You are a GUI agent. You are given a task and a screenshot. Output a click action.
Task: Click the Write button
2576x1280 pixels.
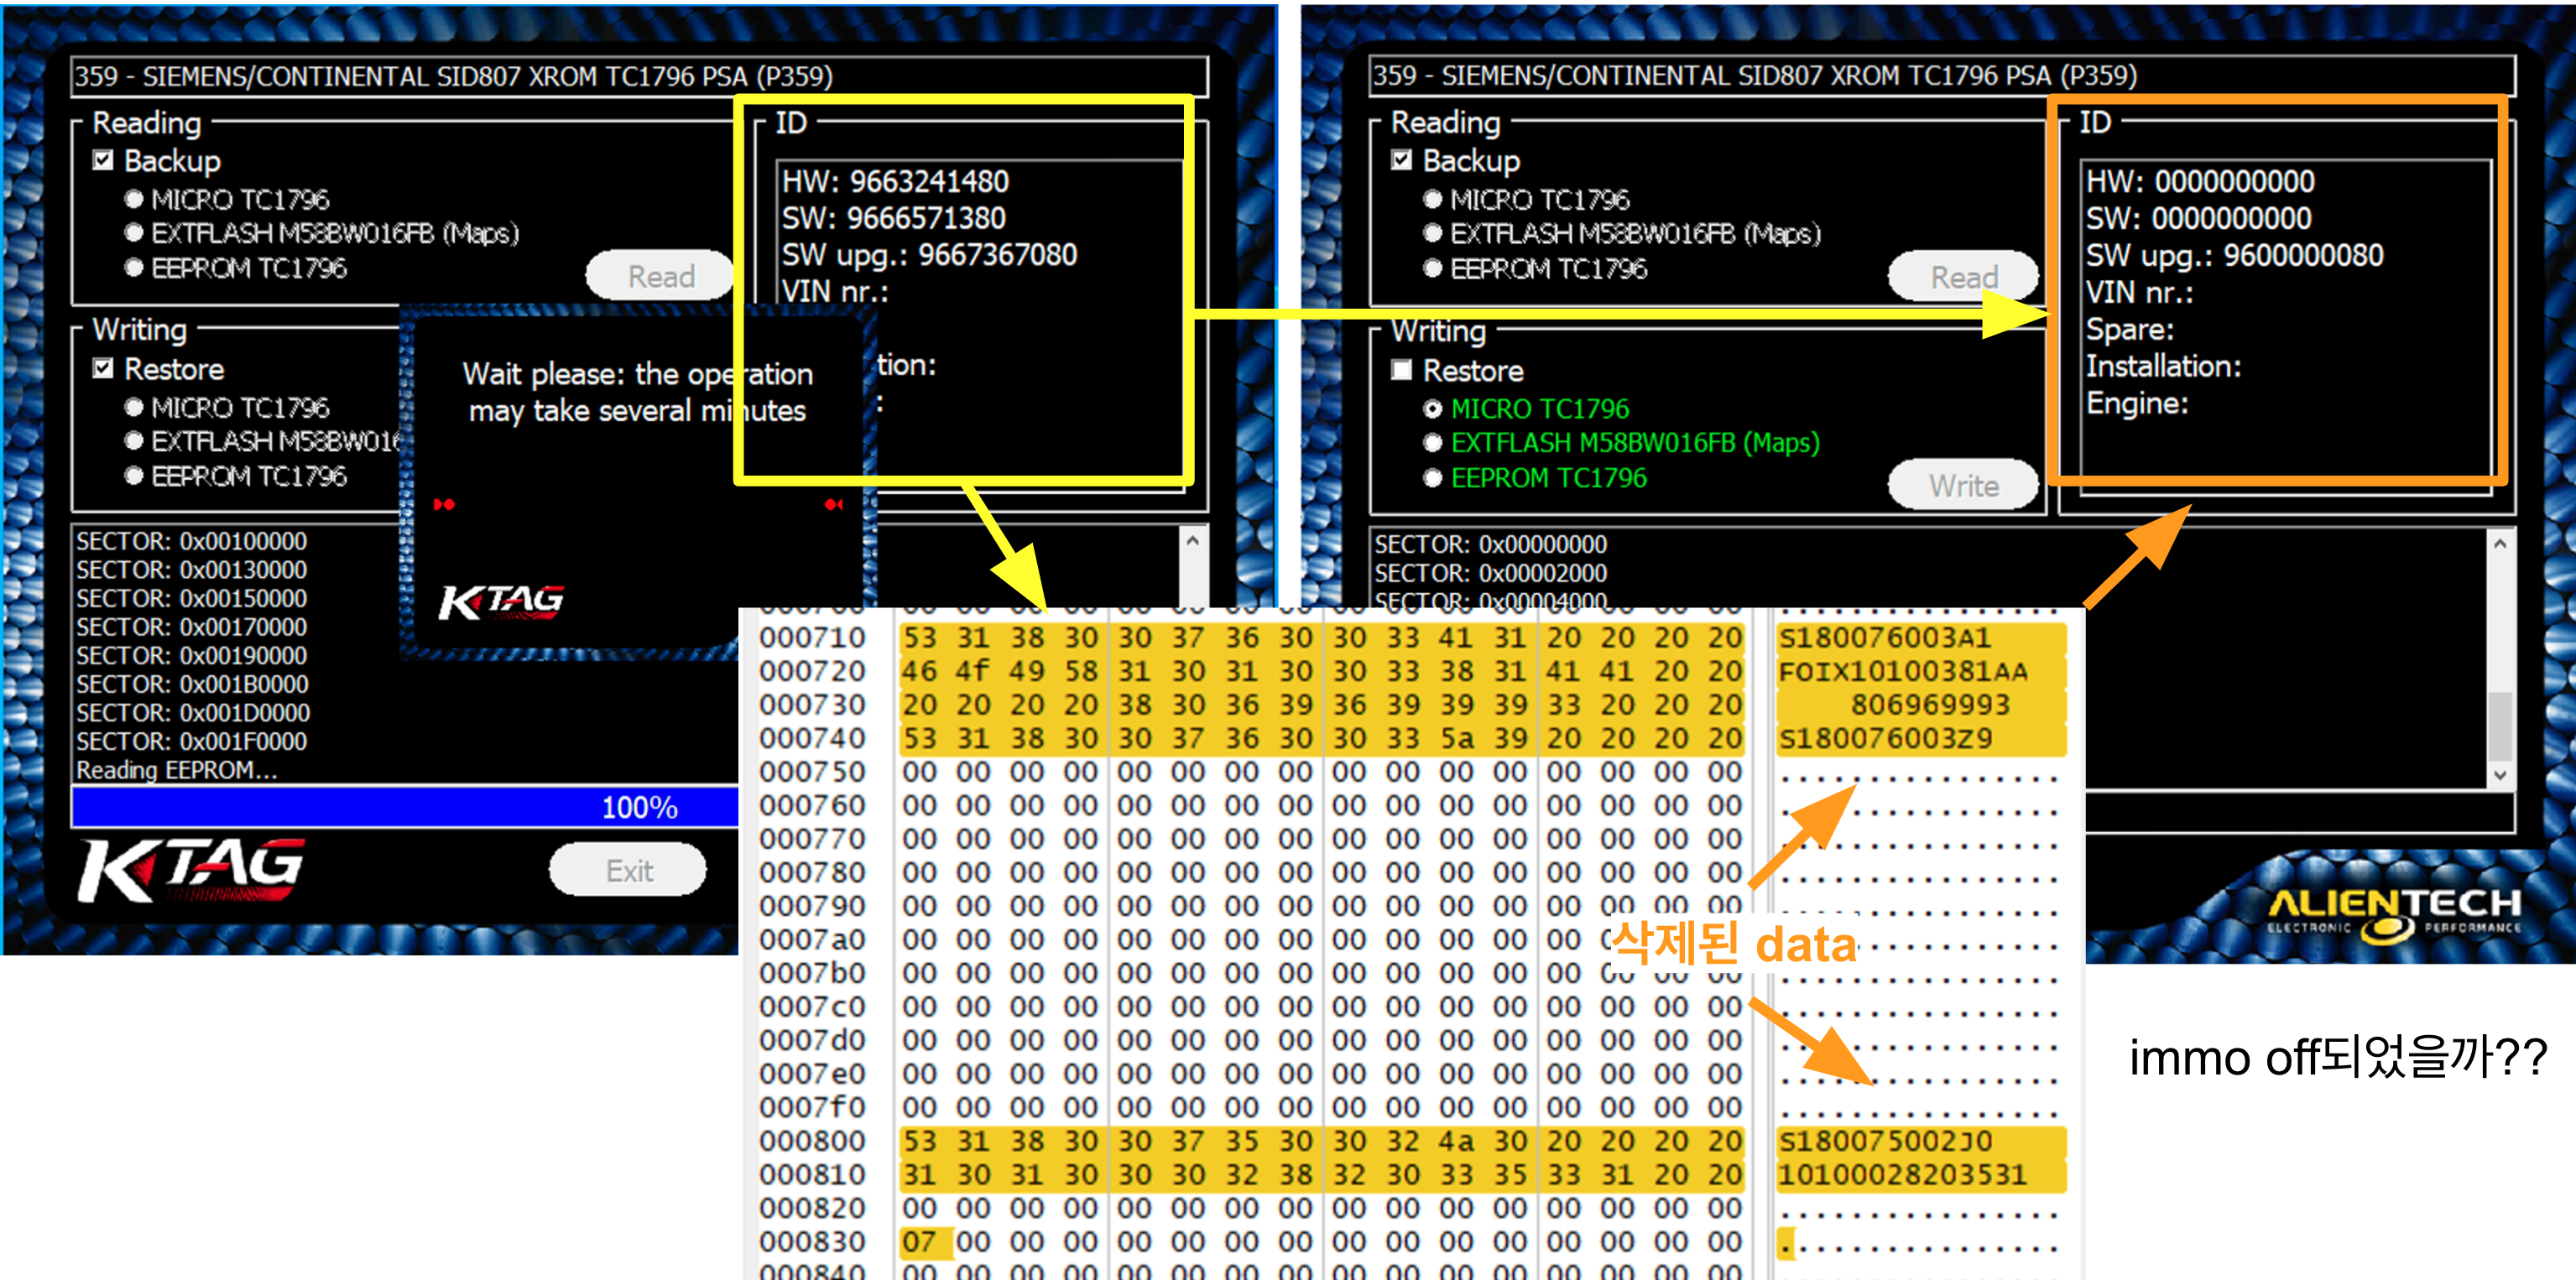[1962, 486]
